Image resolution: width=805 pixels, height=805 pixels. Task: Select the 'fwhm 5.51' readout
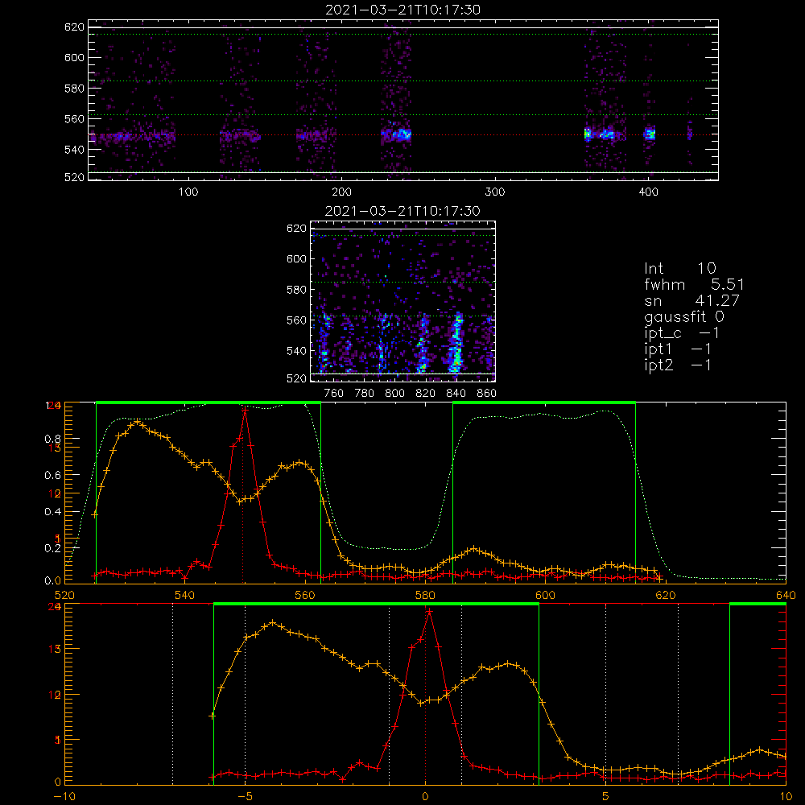point(694,284)
